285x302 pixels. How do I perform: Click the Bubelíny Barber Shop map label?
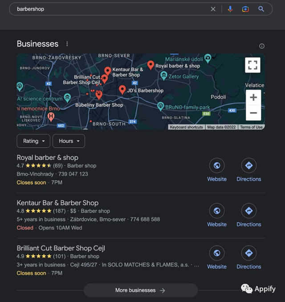tap(99, 105)
